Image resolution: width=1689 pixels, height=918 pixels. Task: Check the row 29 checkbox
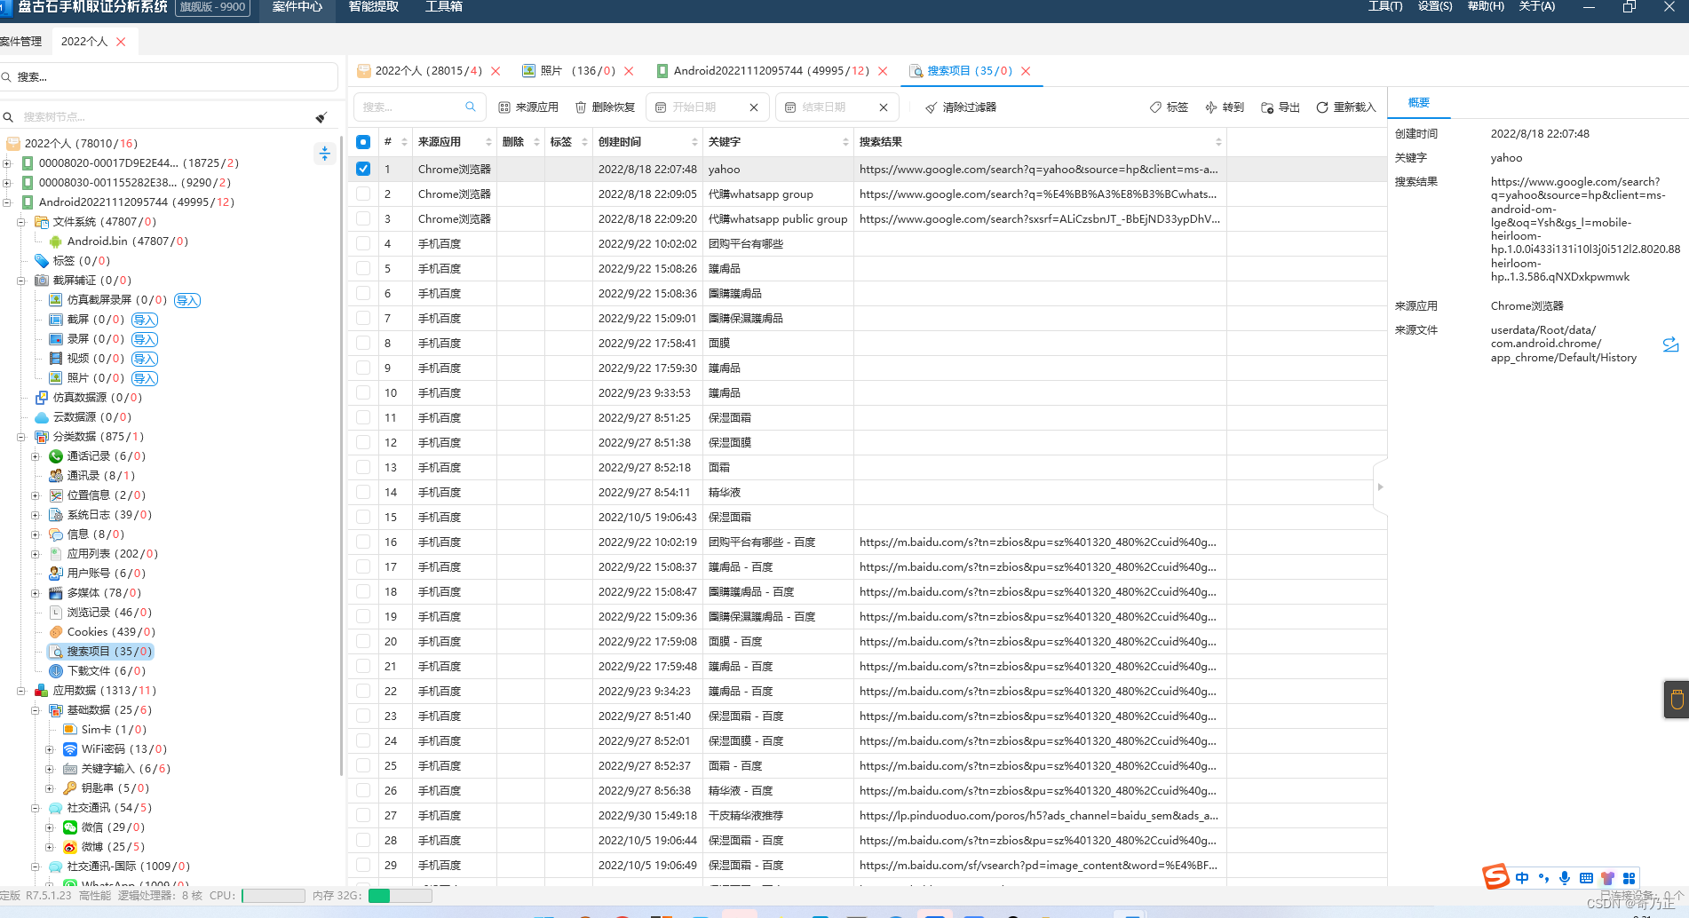click(363, 865)
